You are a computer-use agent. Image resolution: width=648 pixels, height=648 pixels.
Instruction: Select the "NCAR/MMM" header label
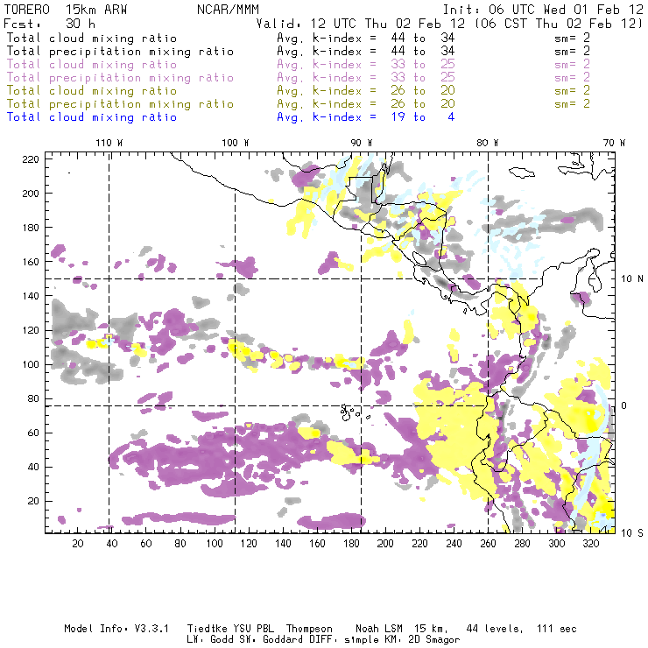(x=228, y=10)
